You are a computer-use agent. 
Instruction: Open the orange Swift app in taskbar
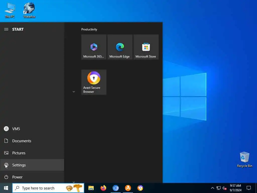pos(128,188)
